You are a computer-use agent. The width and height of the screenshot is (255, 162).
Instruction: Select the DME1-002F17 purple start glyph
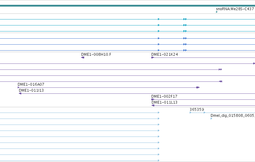point(153,99)
